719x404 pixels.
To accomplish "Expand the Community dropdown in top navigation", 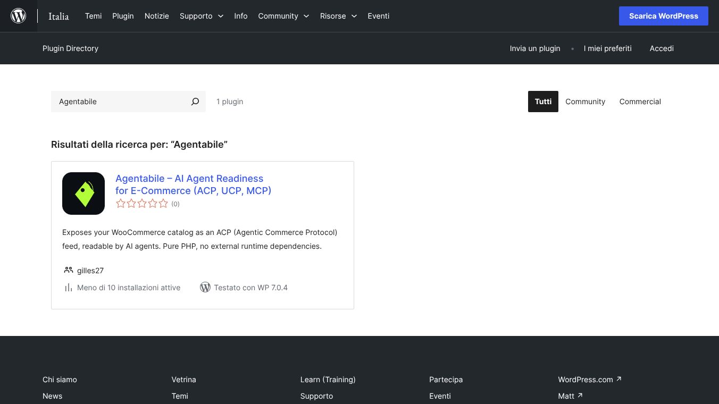I will tap(283, 16).
